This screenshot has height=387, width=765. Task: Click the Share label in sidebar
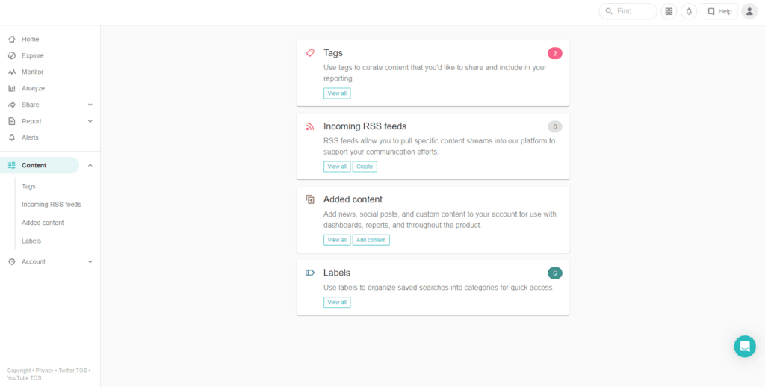30,105
